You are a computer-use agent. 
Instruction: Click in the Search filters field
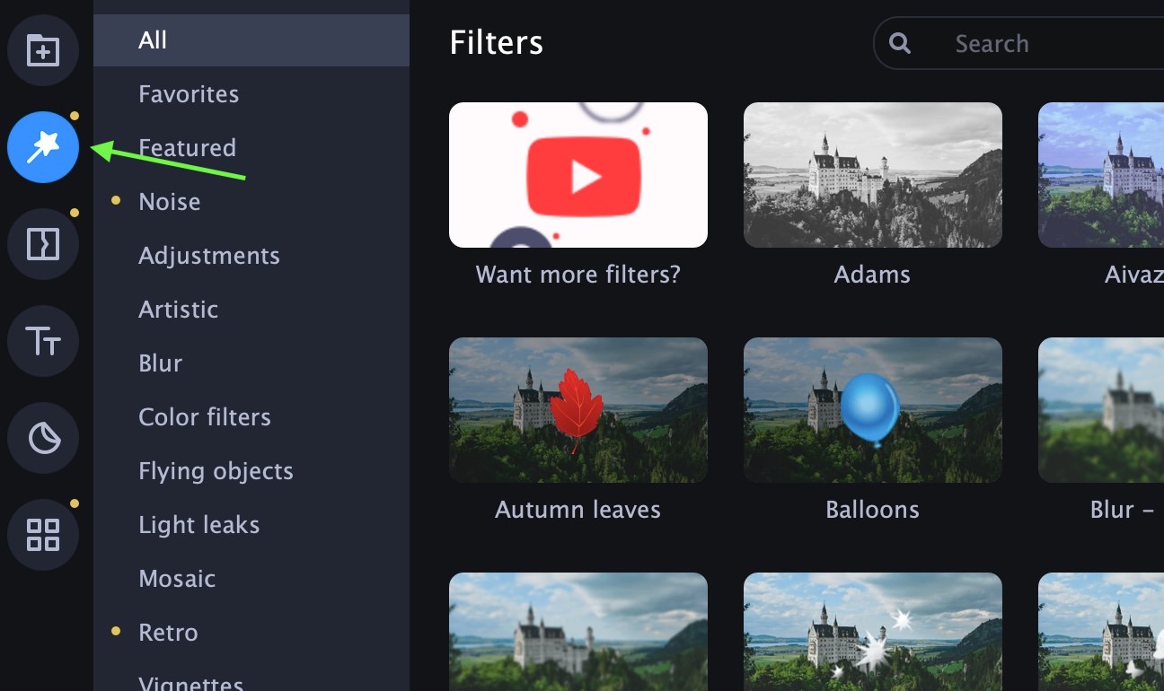pyautogui.click(x=1019, y=43)
